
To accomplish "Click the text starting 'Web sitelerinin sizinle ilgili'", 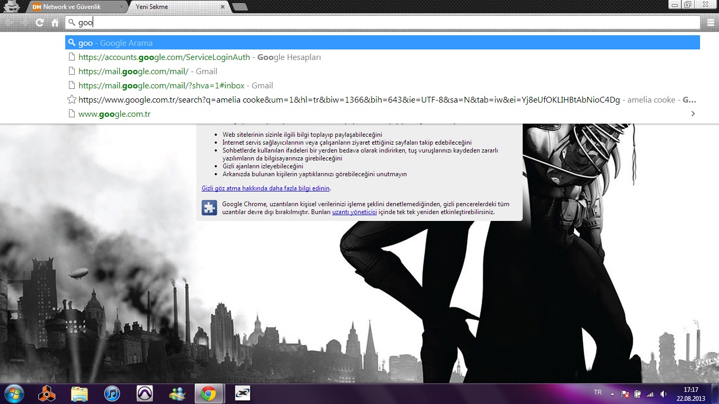I will tap(302, 135).
